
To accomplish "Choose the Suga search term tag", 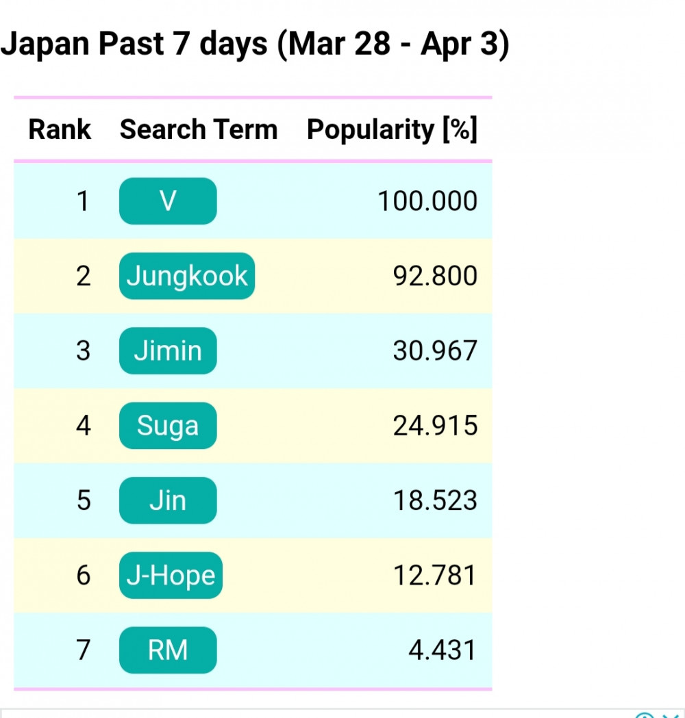I will [168, 426].
